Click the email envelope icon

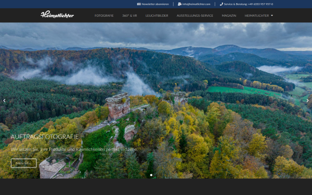tap(179, 4)
